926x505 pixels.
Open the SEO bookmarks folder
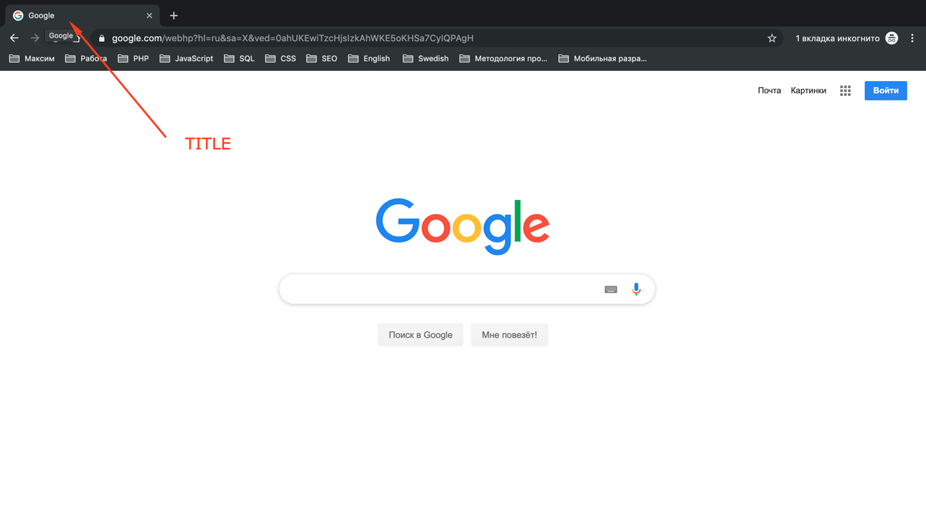pos(322,59)
